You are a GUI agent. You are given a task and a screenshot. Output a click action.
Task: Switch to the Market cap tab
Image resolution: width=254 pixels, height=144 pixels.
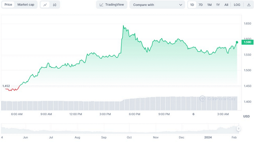(x=26, y=5)
